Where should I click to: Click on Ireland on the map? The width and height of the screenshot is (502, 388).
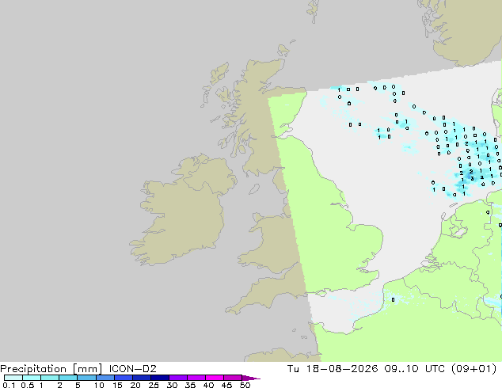click(182, 211)
